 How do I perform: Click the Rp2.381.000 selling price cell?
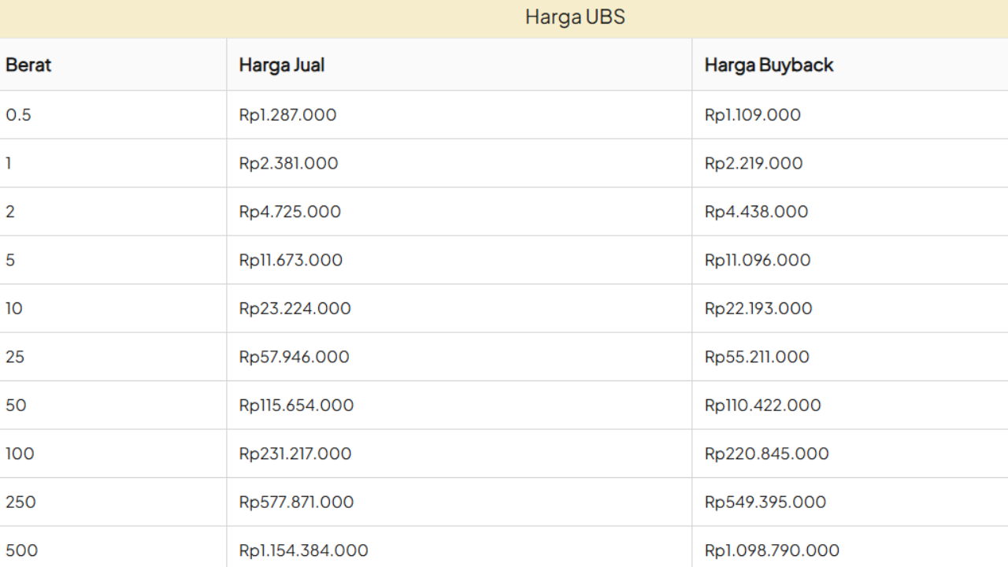click(x=288, y=164)
